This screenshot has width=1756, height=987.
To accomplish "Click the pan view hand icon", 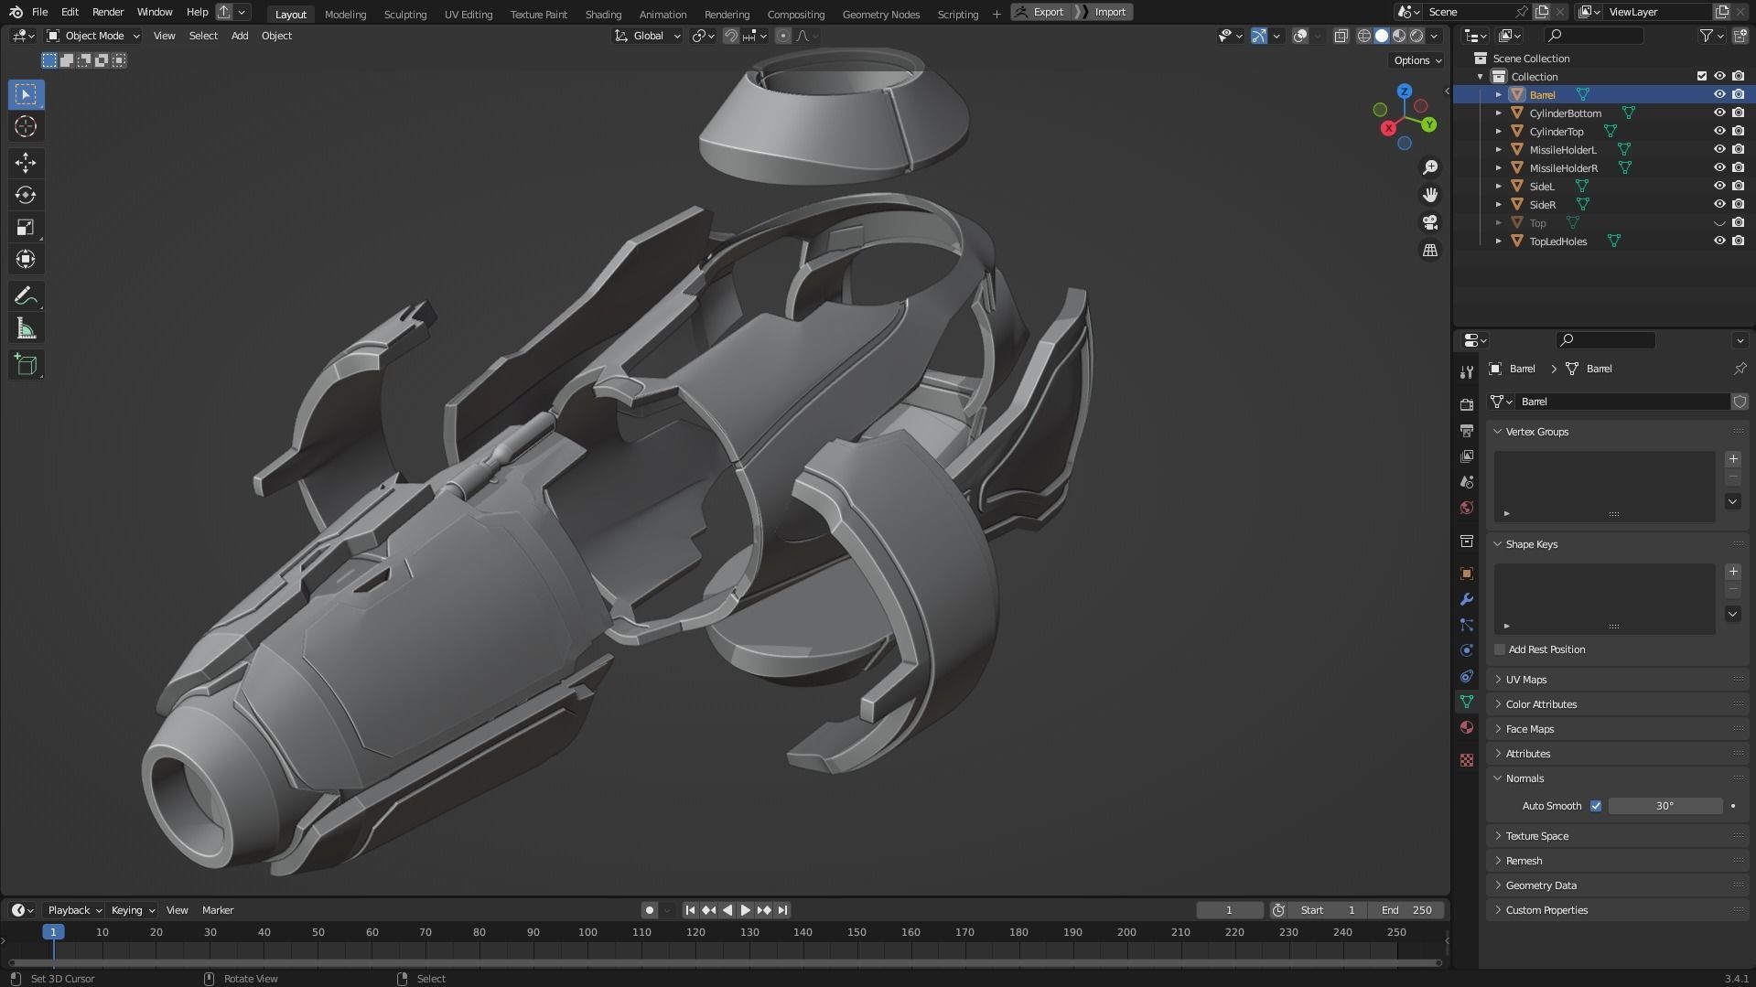I will click(x=1429, y=195).
